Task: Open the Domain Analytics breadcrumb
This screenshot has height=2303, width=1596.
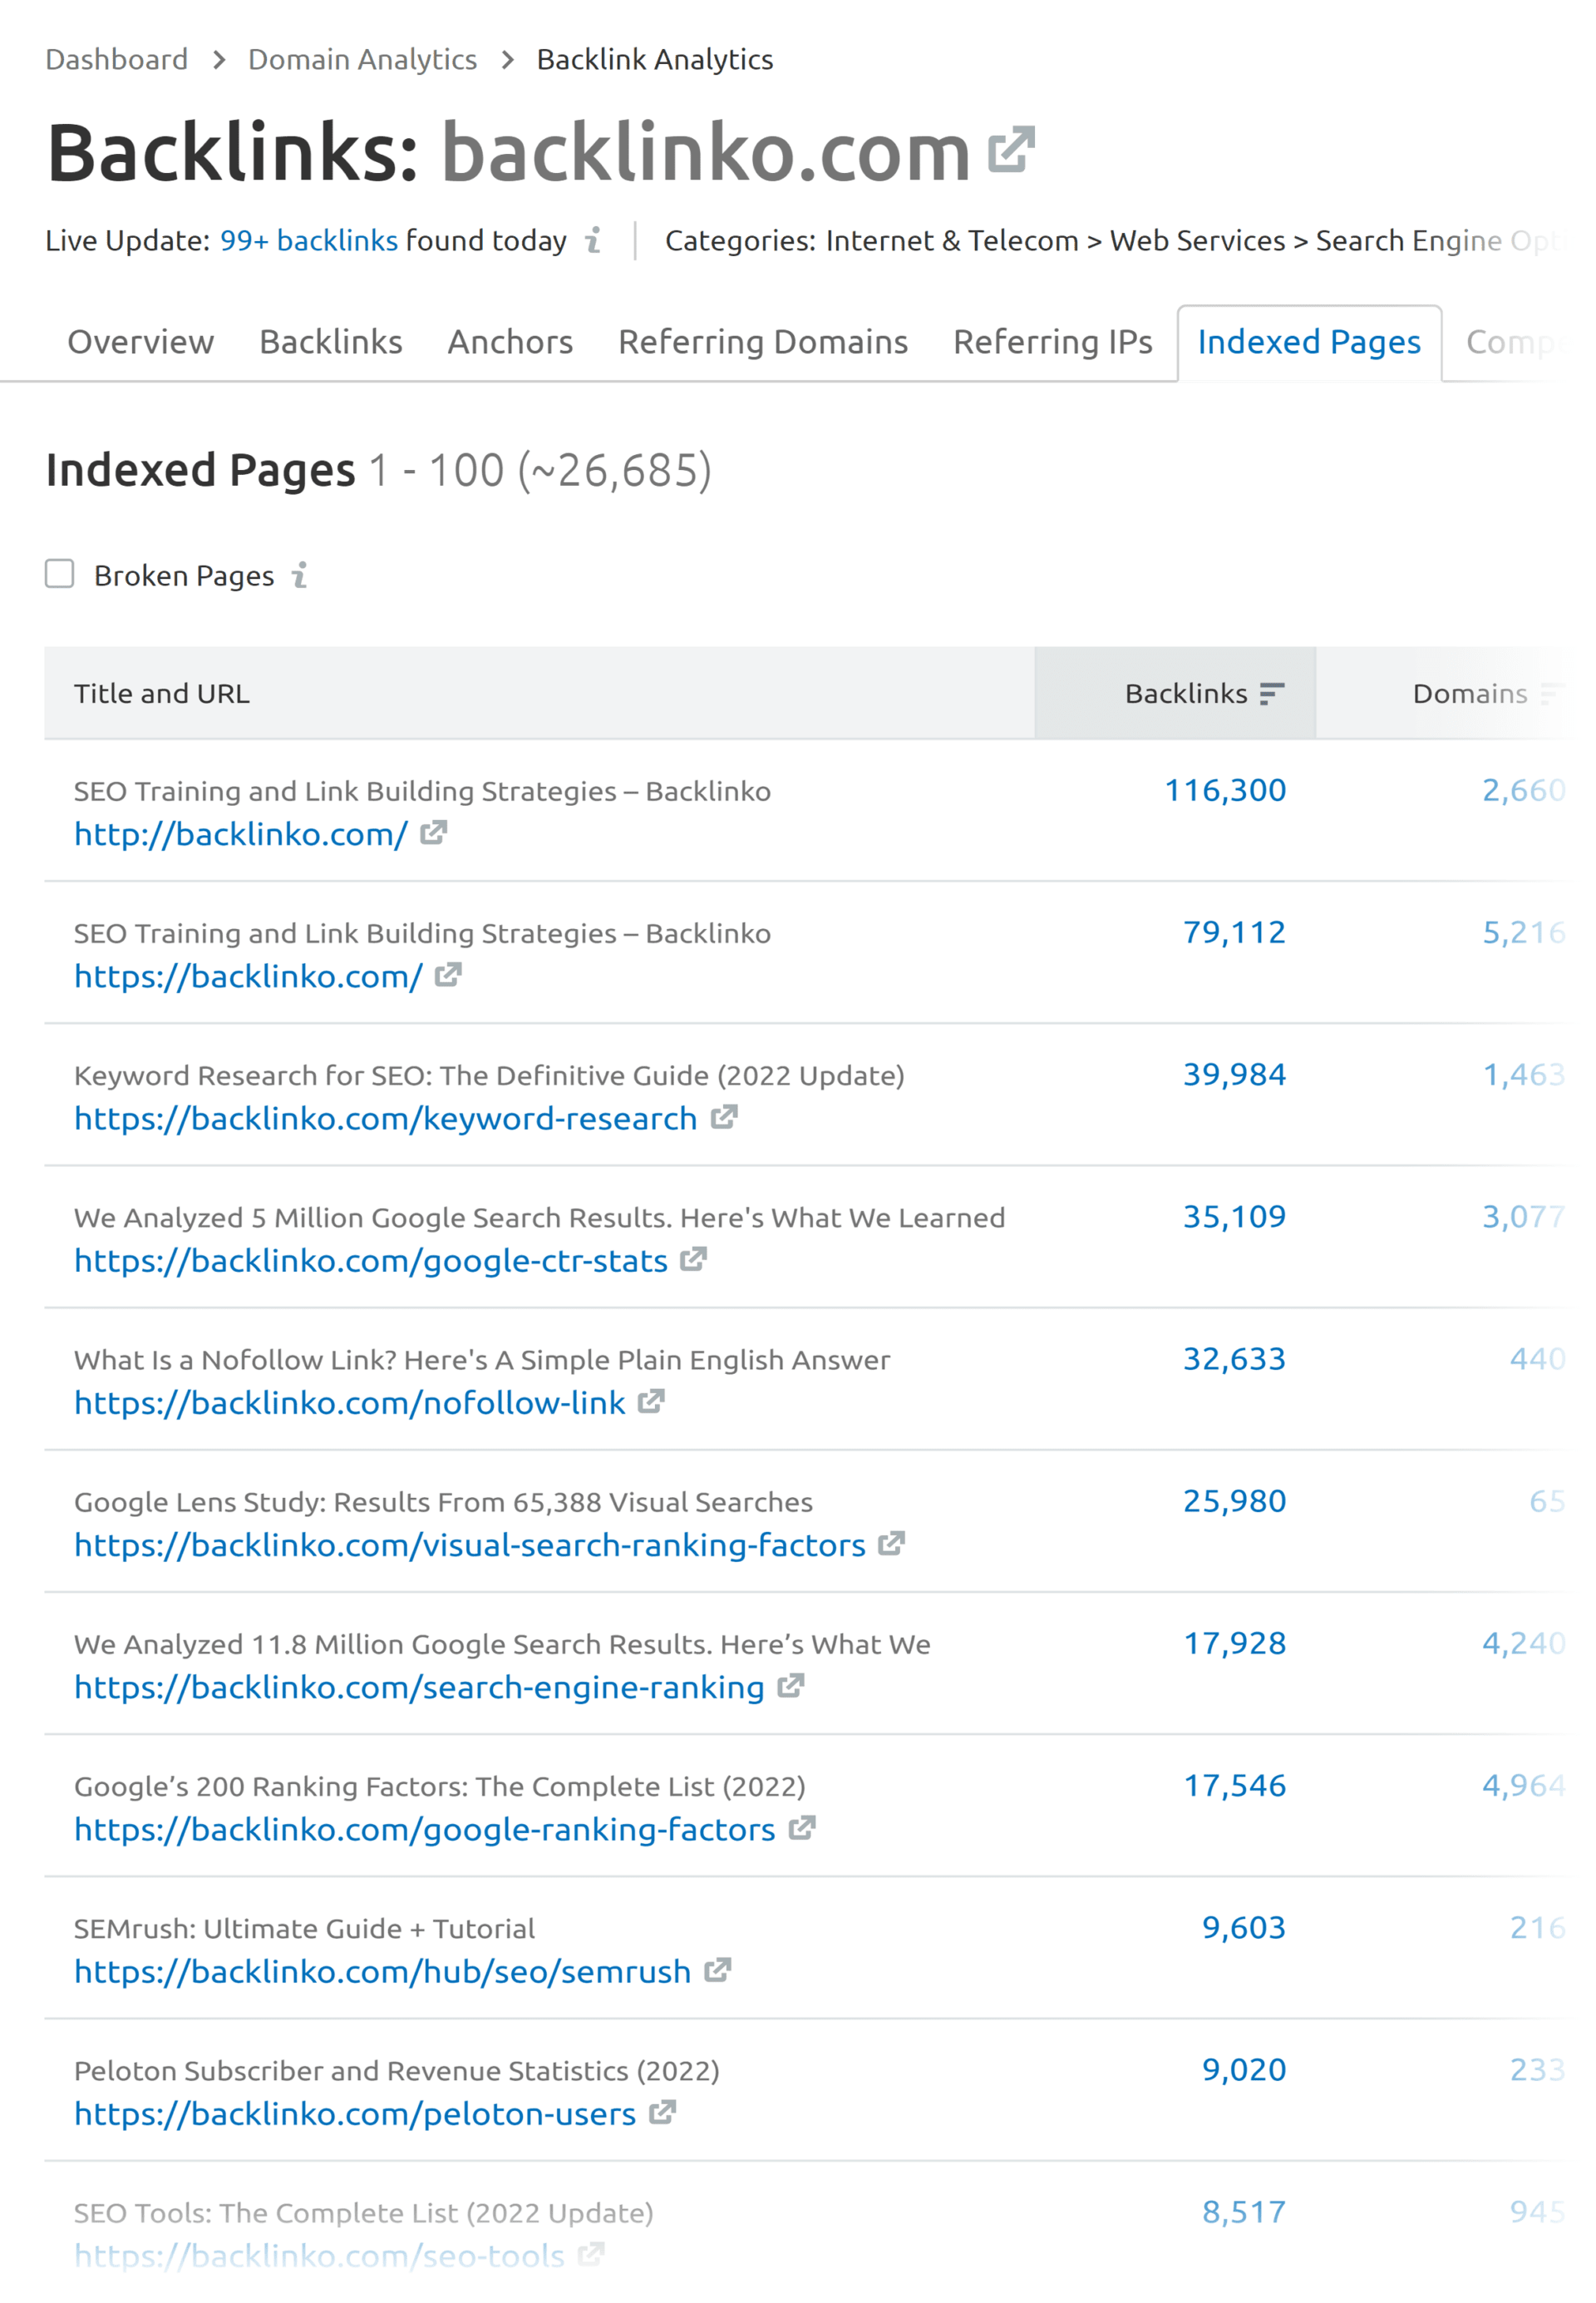Action: [362, 59]
